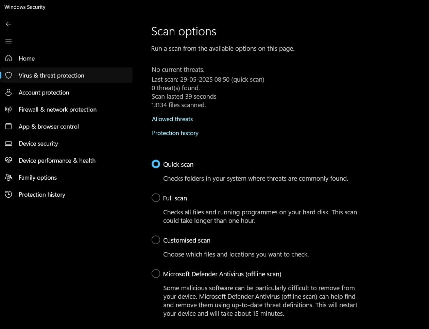Open App & browser control

[x=48, y=126]
